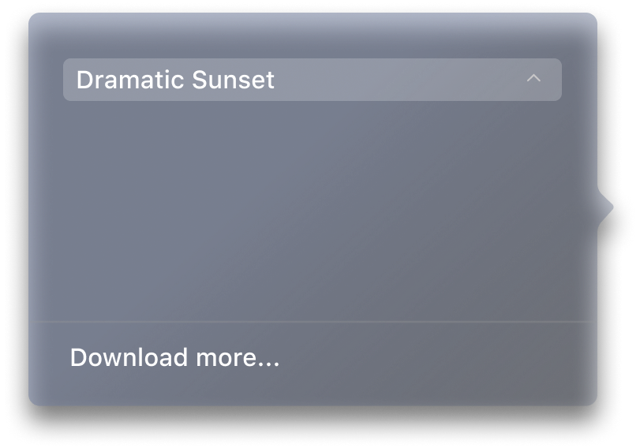This screenshot has height=448, width=640.
Task: Click the word Sunset in the header
Action: point(233,80)
